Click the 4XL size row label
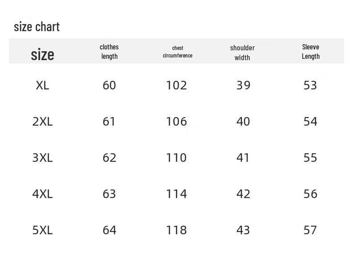 coord(42,194)
